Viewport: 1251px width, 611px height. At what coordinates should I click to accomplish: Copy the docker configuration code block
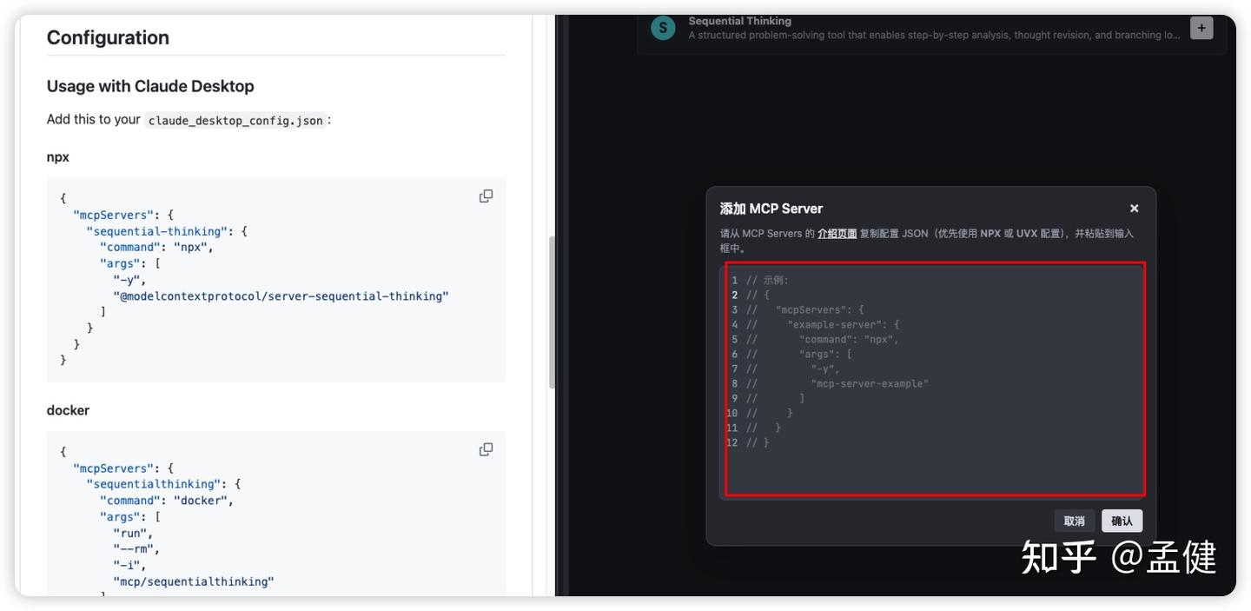[x=486, y=449]
